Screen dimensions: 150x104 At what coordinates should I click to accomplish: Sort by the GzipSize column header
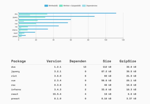pyautogui.click(x=128, y=61)
